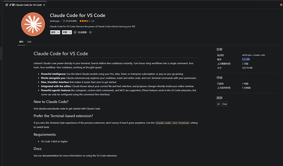This screenshot has height=166, width=283.
Task: Click the New, friendlier interface bullet
Action: point(78,82)
